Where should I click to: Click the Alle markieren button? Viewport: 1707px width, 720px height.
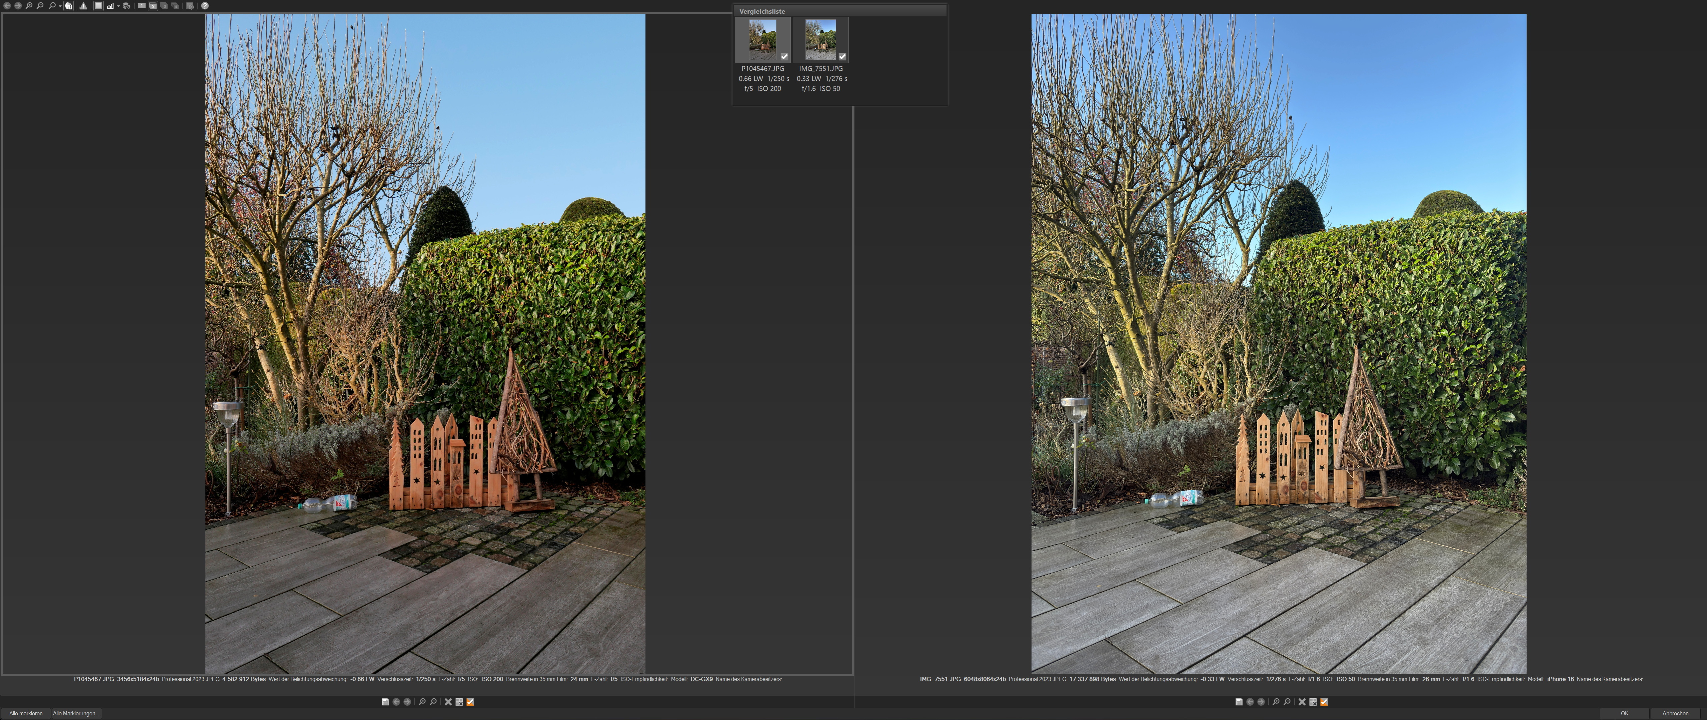pyautogui.click(x=26, y=713)
